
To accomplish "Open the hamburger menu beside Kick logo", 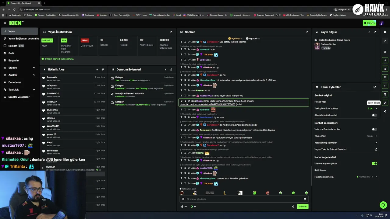I will point(5,23).
